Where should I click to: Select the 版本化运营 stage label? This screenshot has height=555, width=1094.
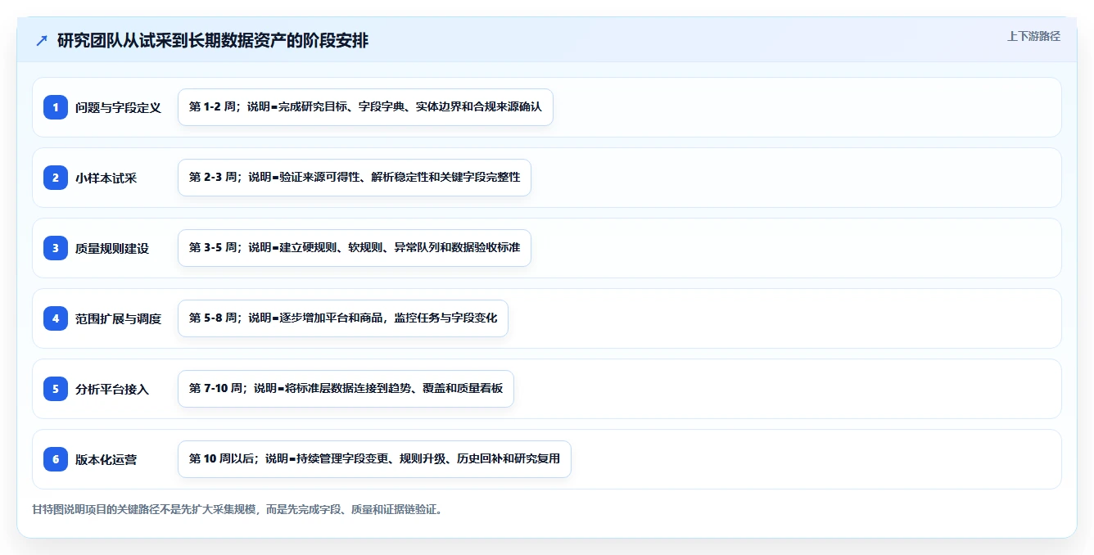[x=106, y=459]
